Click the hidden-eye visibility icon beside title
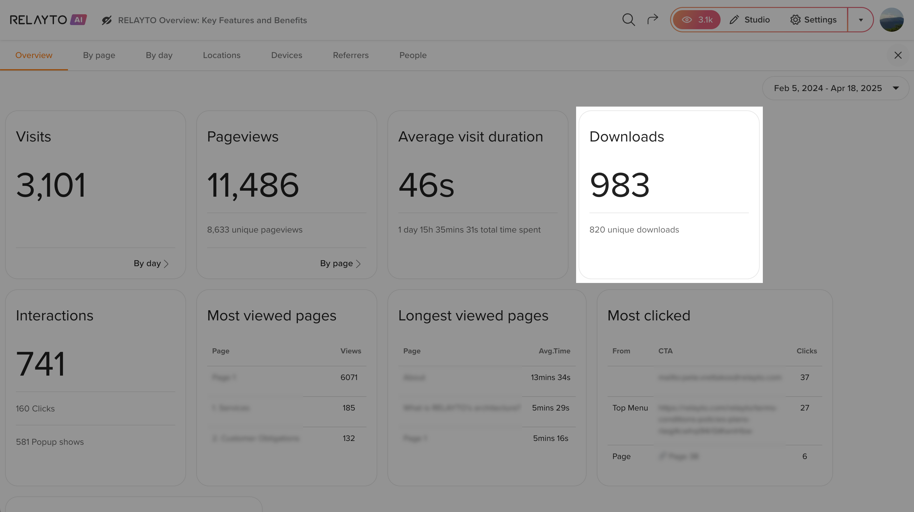 pos(106,20)
